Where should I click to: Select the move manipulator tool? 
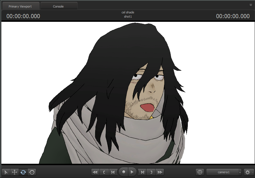tap(15, 172)
